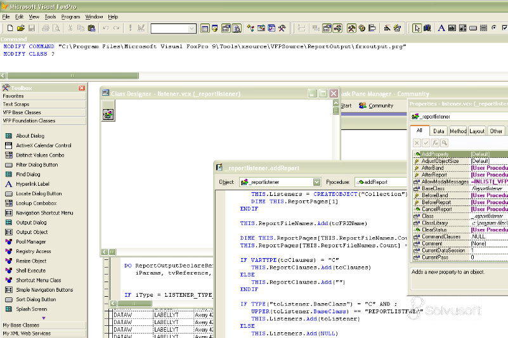Select the Edit Box control tool
The height and width of the screenshot is (338, 508).
[x=462, y=28]
